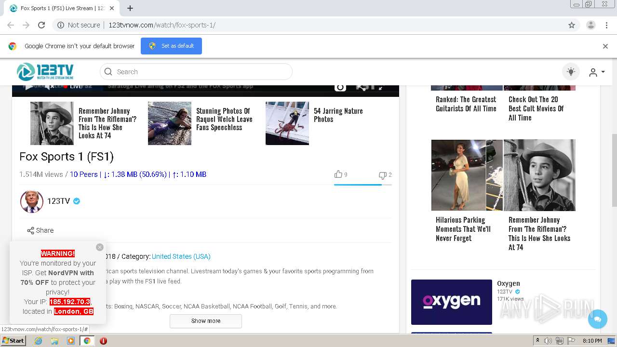Screen dimensions: 617x347
Task: Open the system tray volume icon
Action: click(x=548, y=341)
